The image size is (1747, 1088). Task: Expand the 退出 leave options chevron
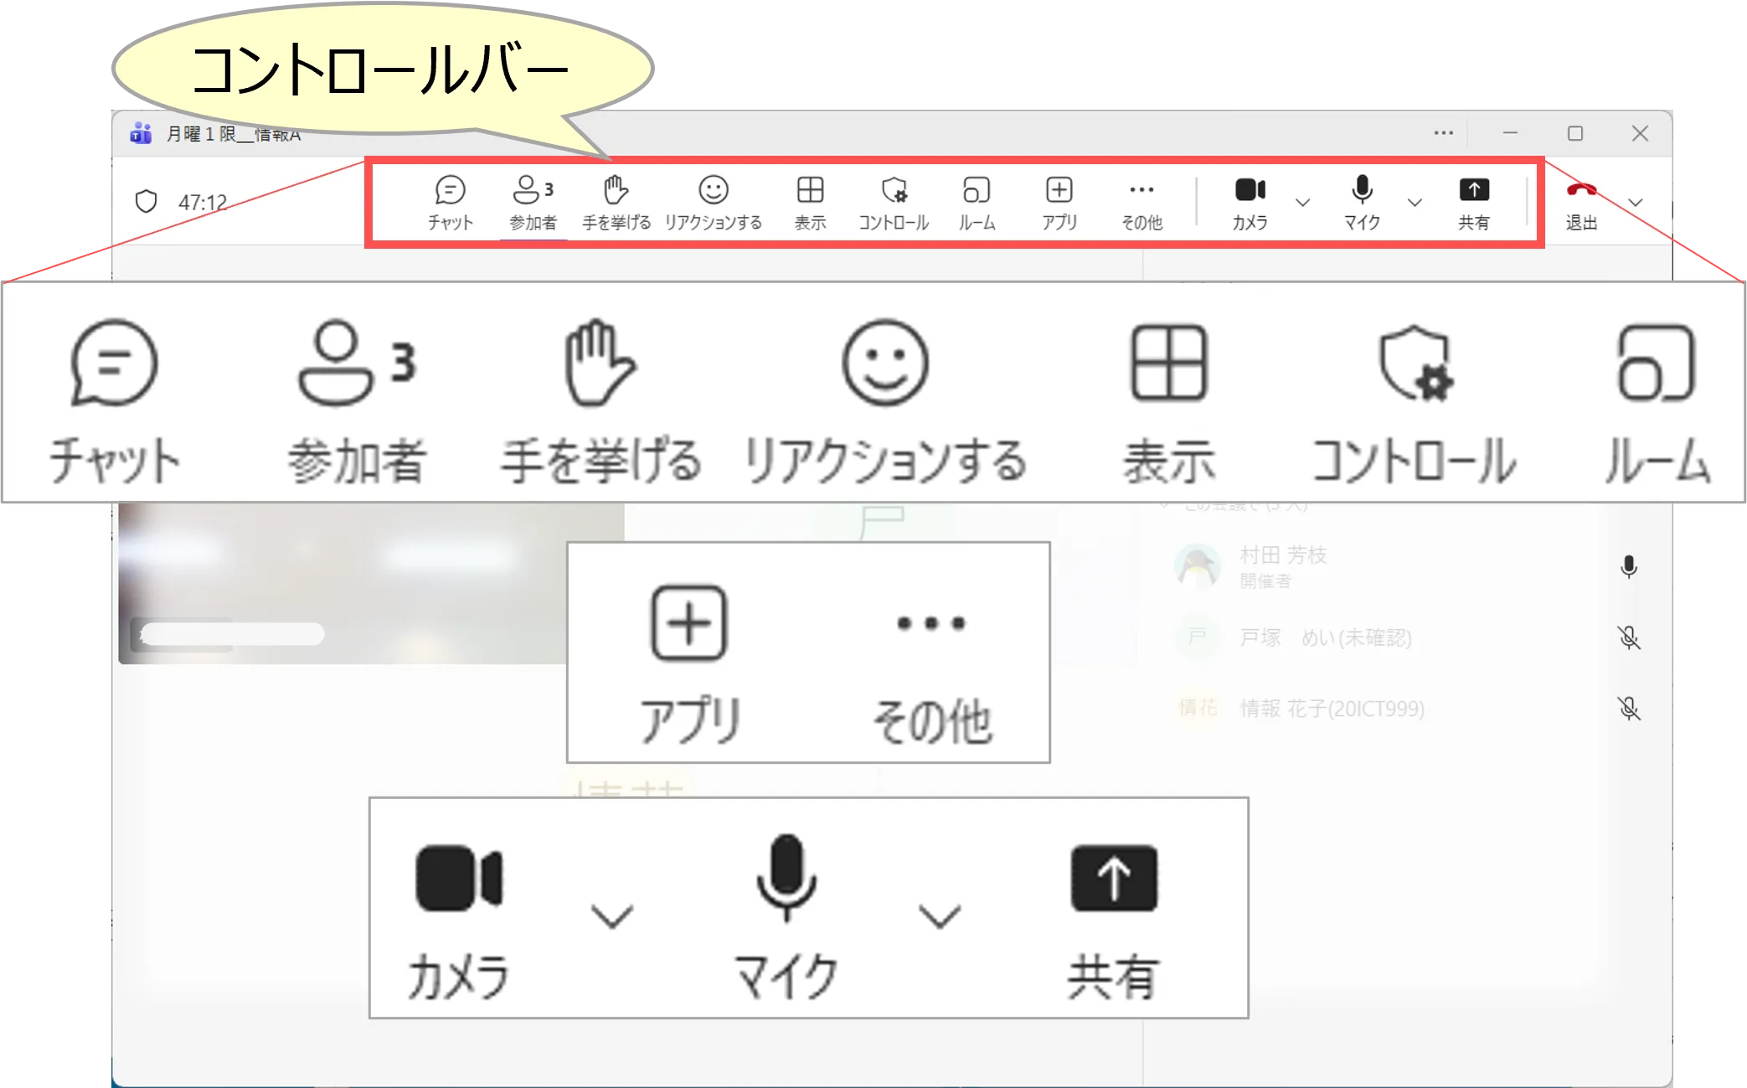point(1635,203)
